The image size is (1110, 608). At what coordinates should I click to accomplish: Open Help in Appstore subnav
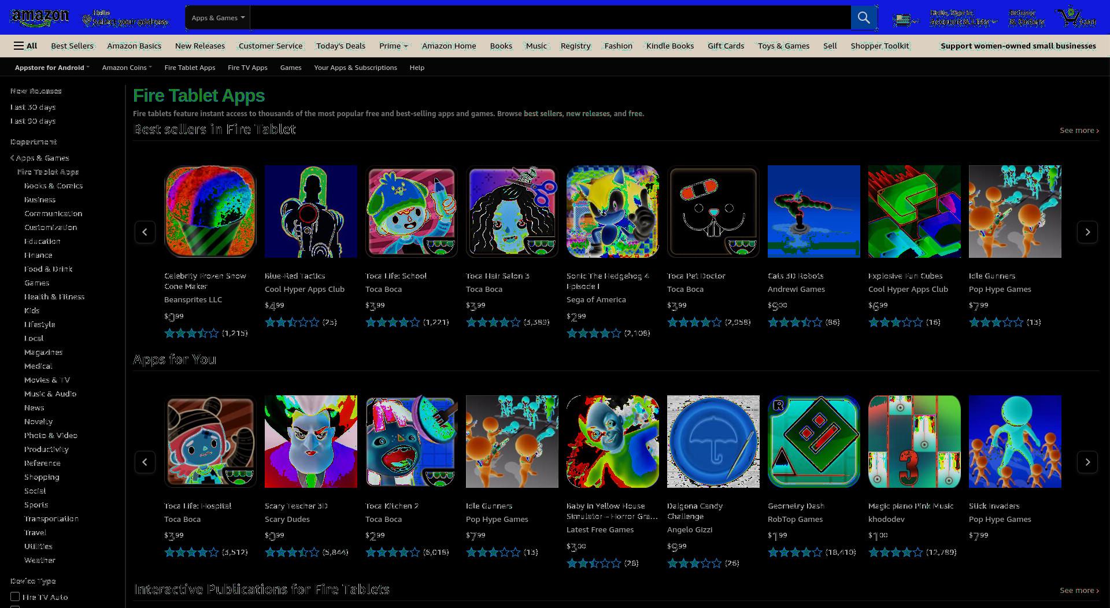417,68
